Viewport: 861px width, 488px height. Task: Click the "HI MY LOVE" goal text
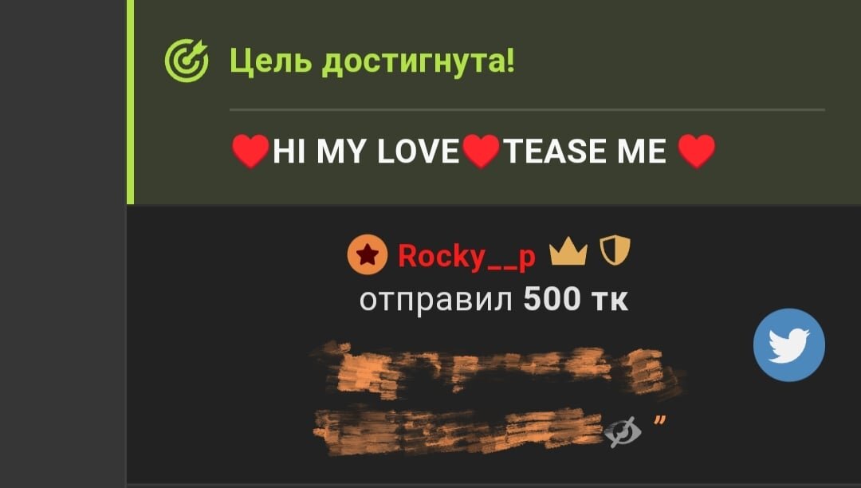[366, 152]
